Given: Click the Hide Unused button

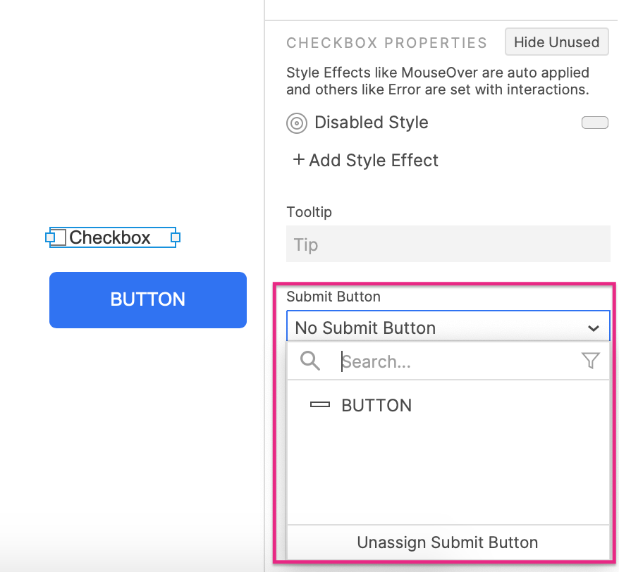Looking at the screenshot, I should tap(557, 42).
